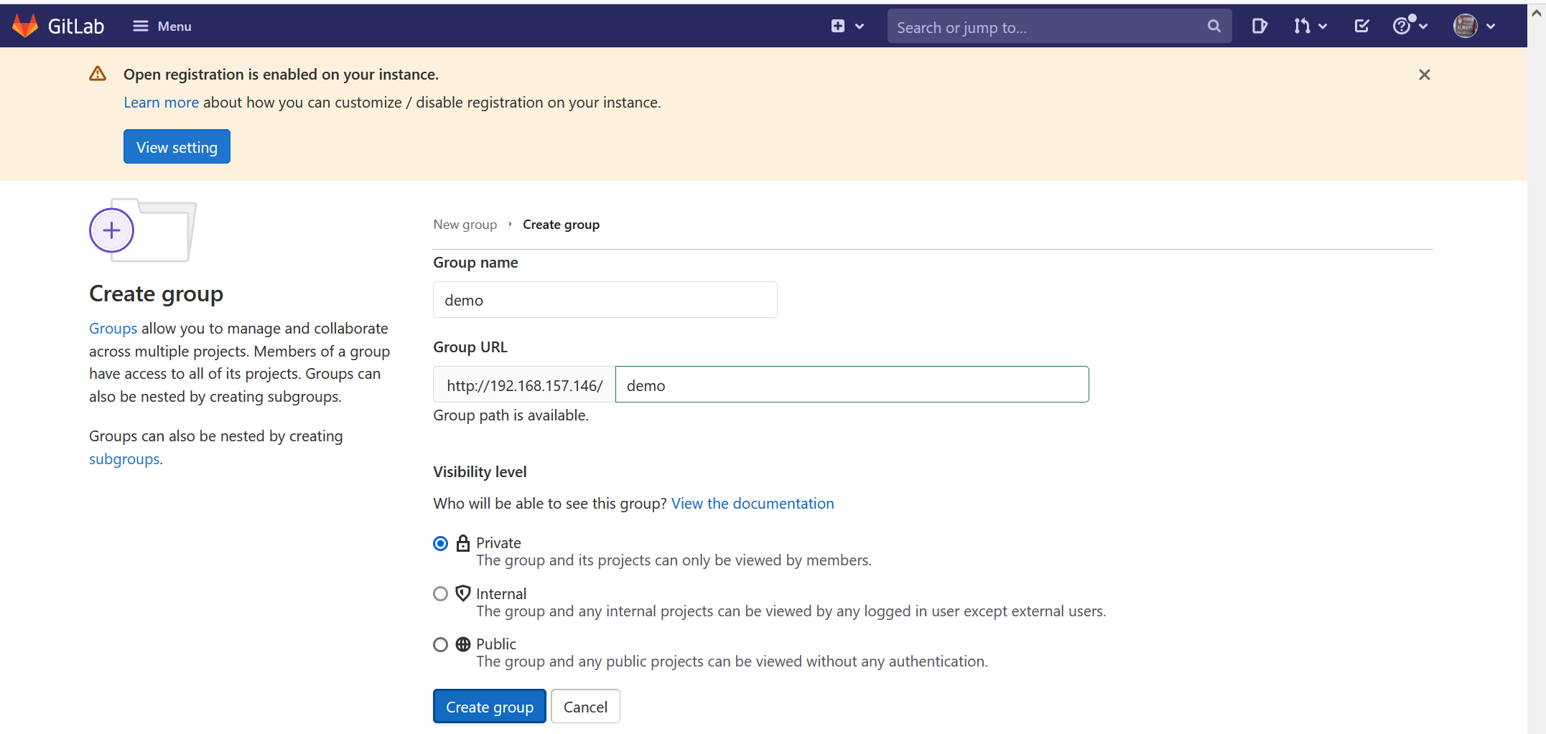The width and height of the screenshot is (1546, 734).
Task: Click the help question mark icon
Action: (1402, 26)
